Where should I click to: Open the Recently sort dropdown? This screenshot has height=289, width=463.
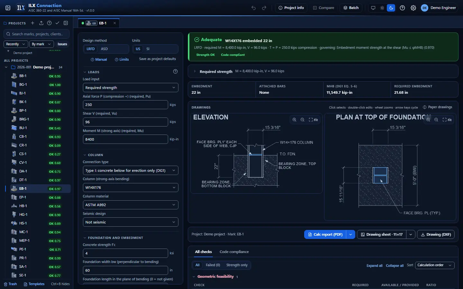pyautogui.click(x=16, y=44)
